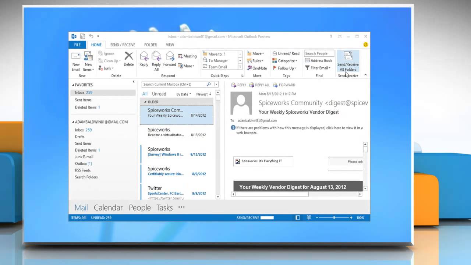The height and width of the screenshot is (265, 471).
Task: Select the Team Email quick step
Action: 220,67
